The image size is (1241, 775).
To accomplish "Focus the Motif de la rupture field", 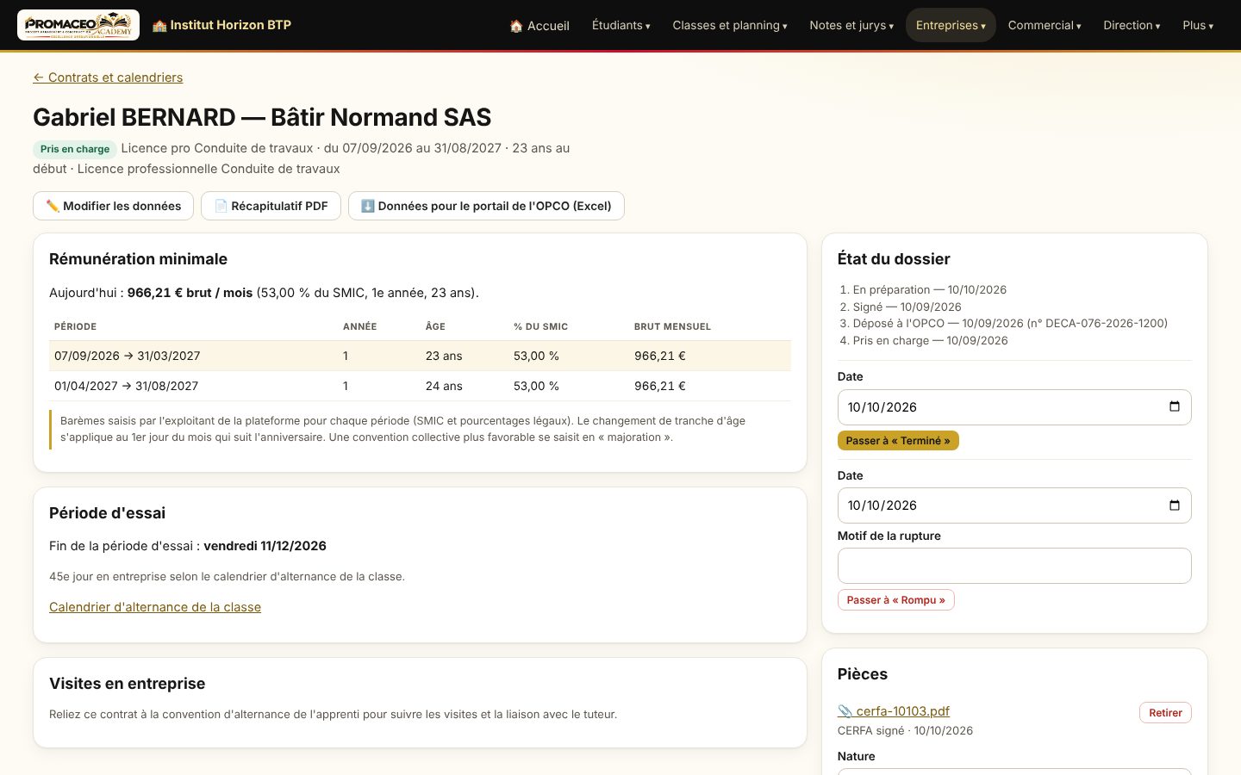I will tap(1014, 566).
